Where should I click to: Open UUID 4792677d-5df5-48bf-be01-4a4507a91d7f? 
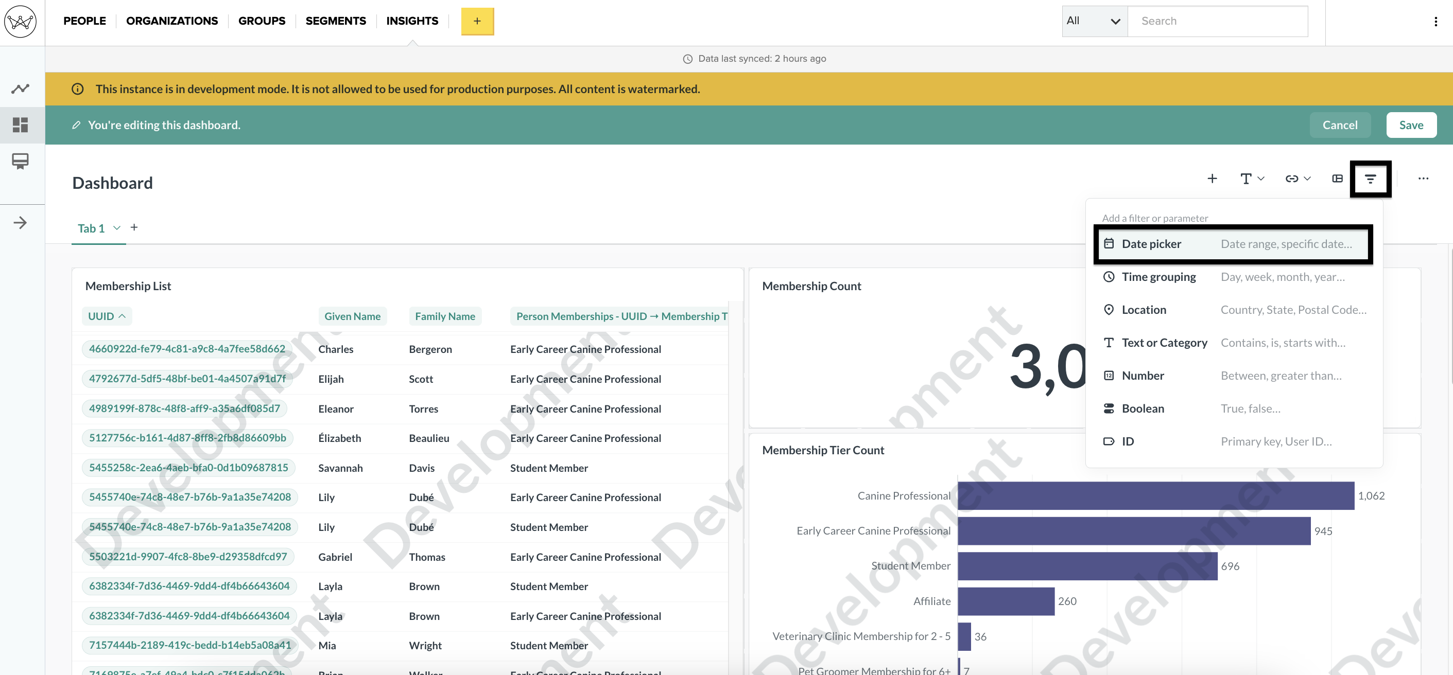(187, 379)
